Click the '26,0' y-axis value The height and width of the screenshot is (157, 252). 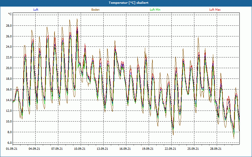click(9, 36)
